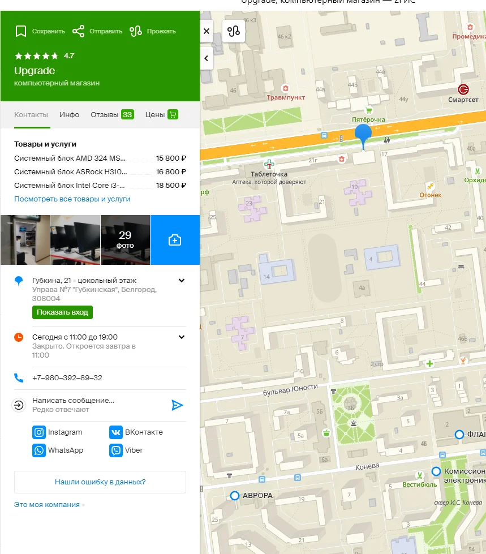Open the WhatsApp contact
Image resolution: width=486 pixels, height=554 pixels.
tap(58, 450)
